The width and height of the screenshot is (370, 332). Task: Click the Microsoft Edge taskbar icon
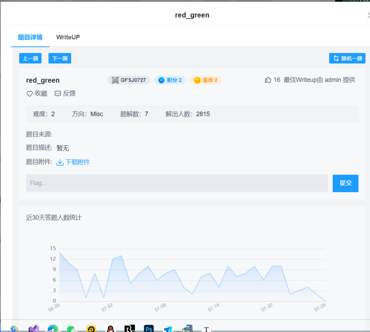(x=53, y=328)
